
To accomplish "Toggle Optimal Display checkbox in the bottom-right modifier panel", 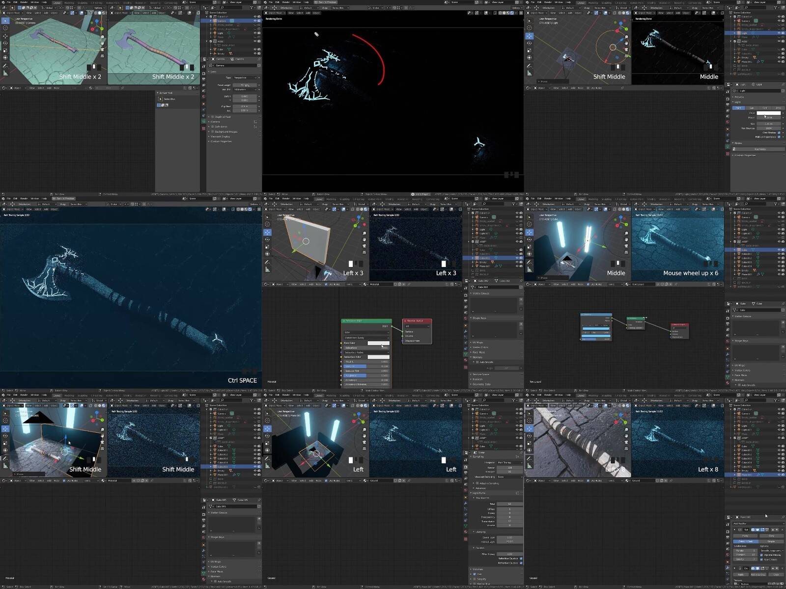I will [x=761, y=555].
